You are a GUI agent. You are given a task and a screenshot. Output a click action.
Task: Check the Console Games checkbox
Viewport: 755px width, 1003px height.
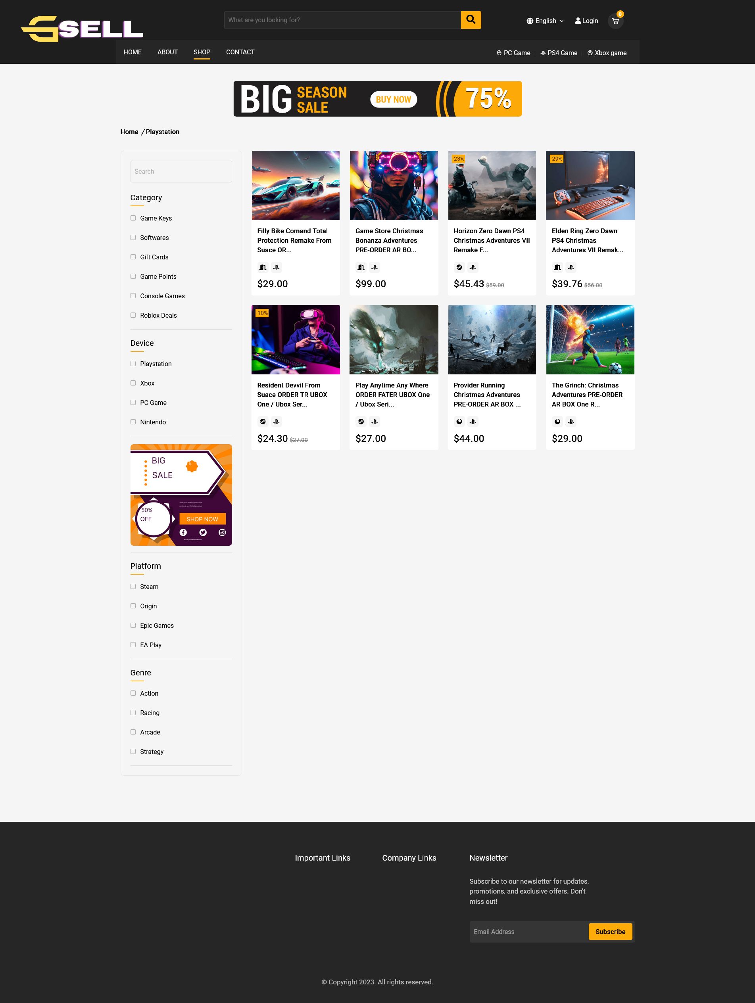133,295
